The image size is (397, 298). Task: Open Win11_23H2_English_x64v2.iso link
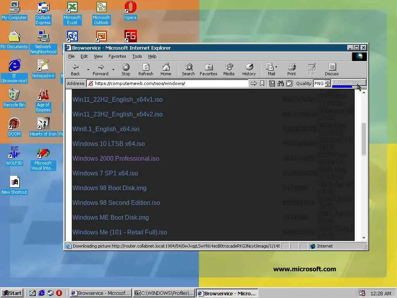pyautogui.click(x=117, y=114)
